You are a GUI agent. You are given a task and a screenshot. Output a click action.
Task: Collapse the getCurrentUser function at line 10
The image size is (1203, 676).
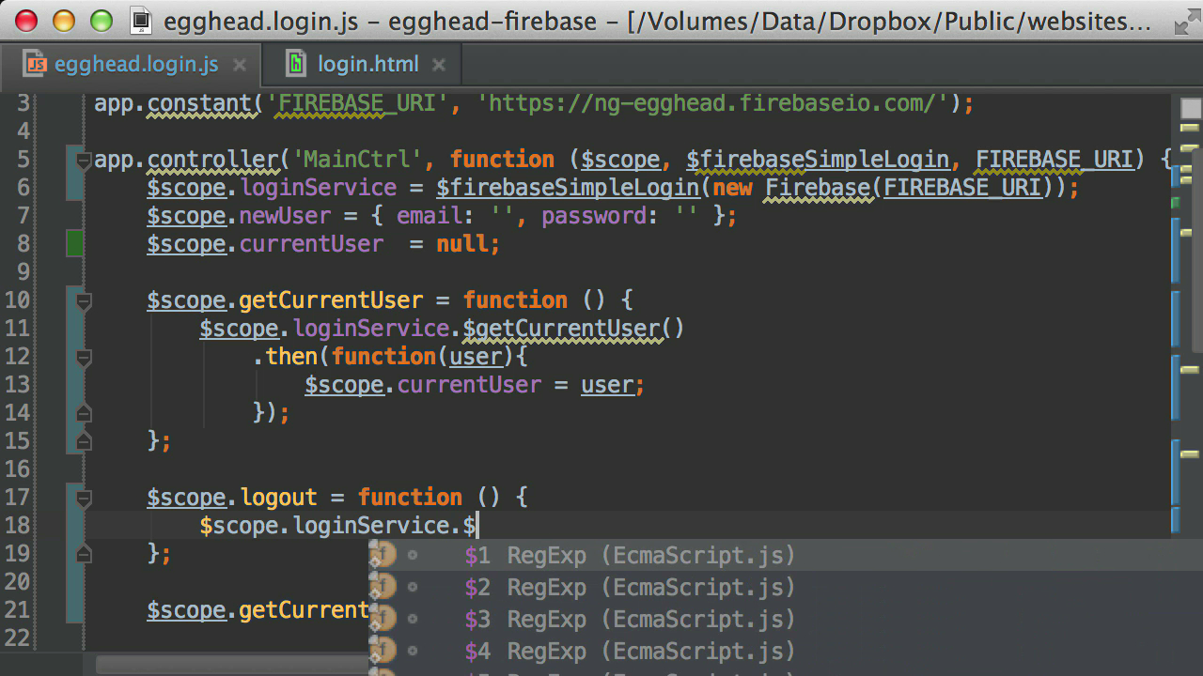point(84,301)
